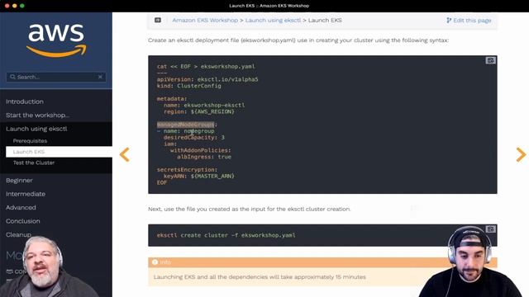Open the Conclusion section
Image resolution: width=529 pixels, height=297 pixels.
coord(22,221)
